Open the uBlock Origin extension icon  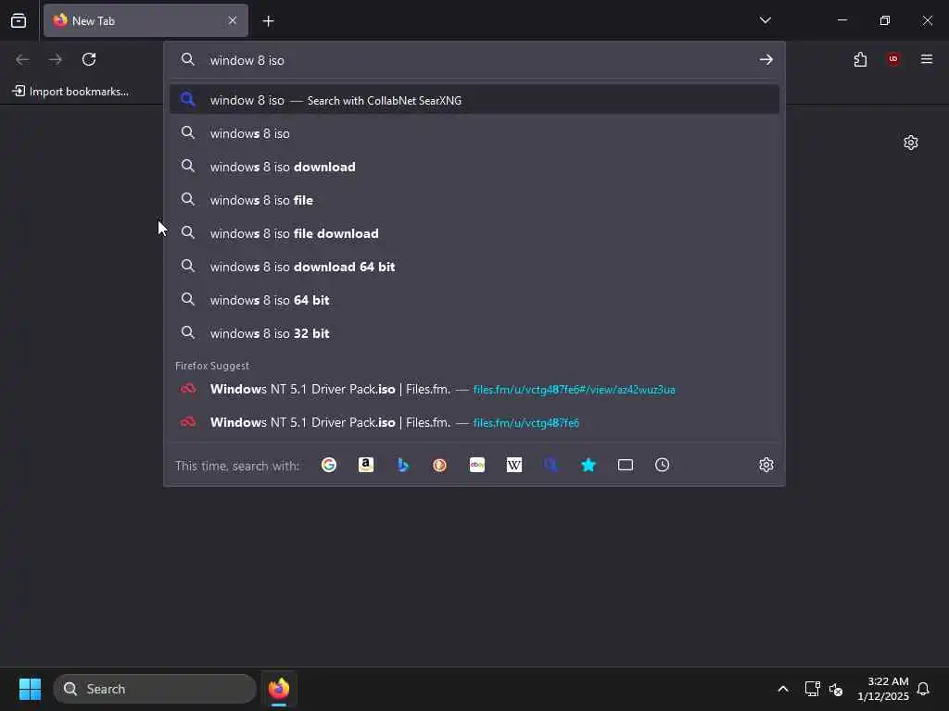[893, 59]
